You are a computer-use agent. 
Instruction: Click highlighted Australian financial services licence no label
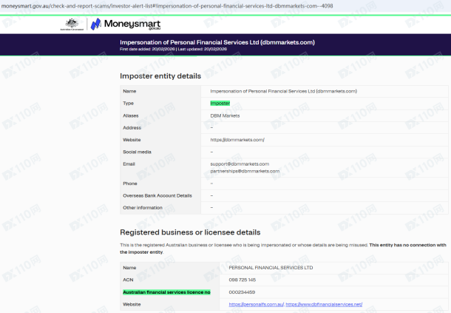166,292
